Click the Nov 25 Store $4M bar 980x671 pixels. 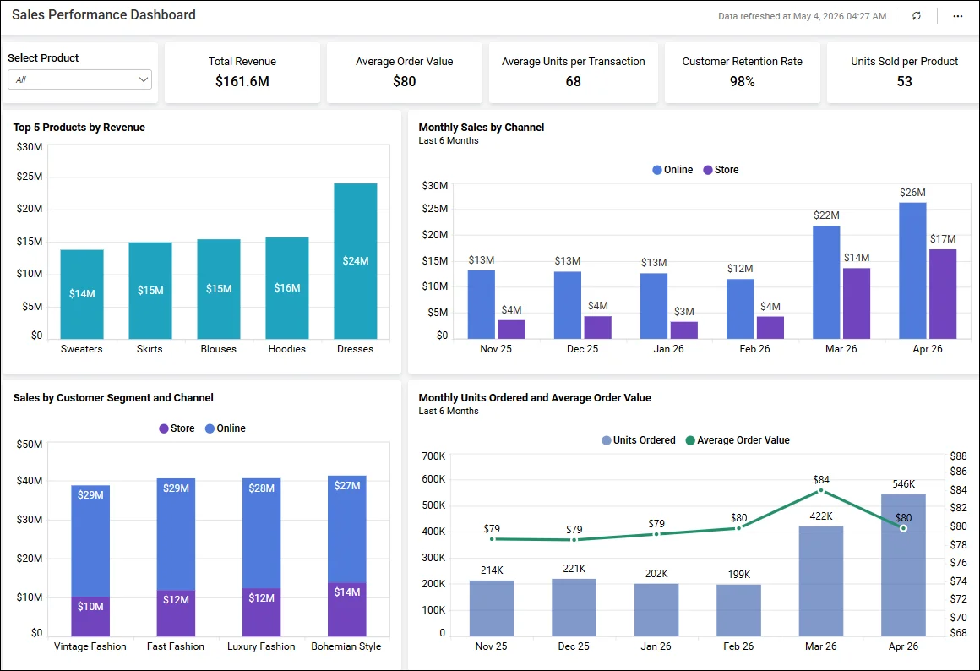(x=511, y=330)
